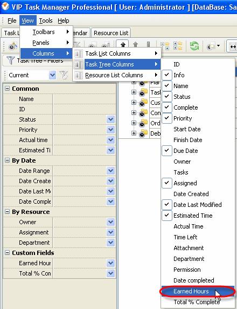237x309 pixels.
Task: Enable the Start Date column
Action: [x=198, y=129]
